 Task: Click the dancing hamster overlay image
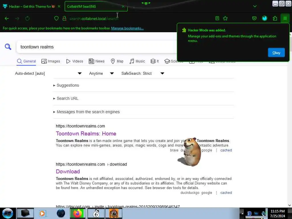coord(190,152)
